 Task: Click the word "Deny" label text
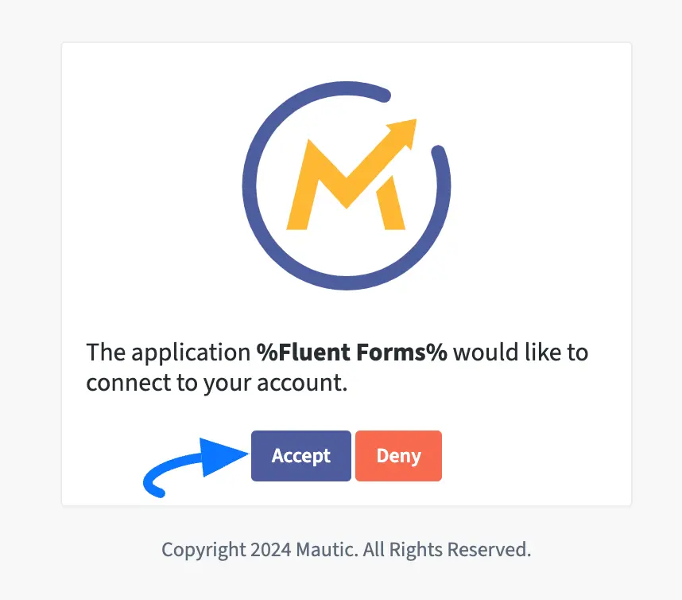click(x=398, y=456)
